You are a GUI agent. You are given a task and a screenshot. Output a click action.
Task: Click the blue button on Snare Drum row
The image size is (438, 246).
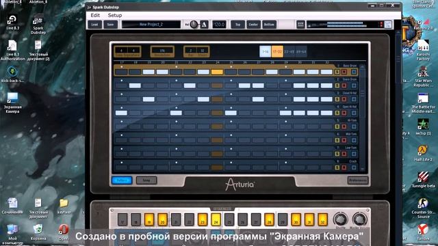tap(354, 85)
